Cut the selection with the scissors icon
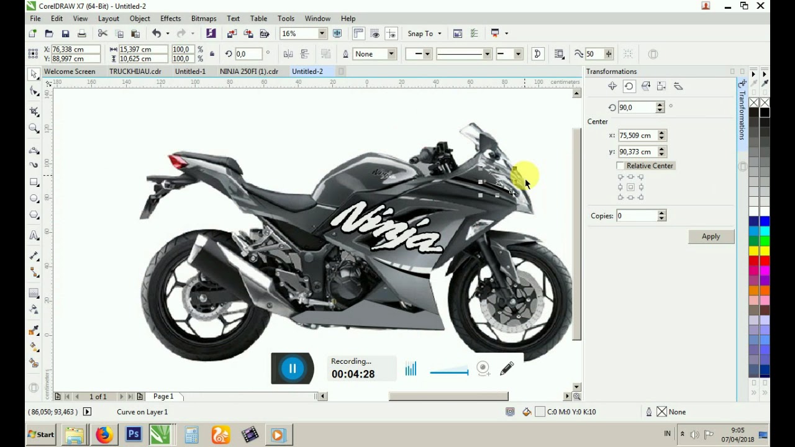The image size is (795, 447). [102, 34]
